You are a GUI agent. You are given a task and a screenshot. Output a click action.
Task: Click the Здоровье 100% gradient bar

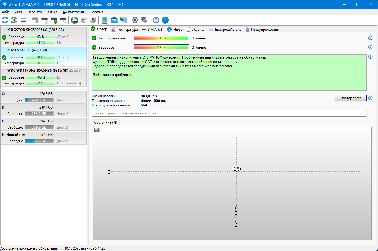click(161, 47)
